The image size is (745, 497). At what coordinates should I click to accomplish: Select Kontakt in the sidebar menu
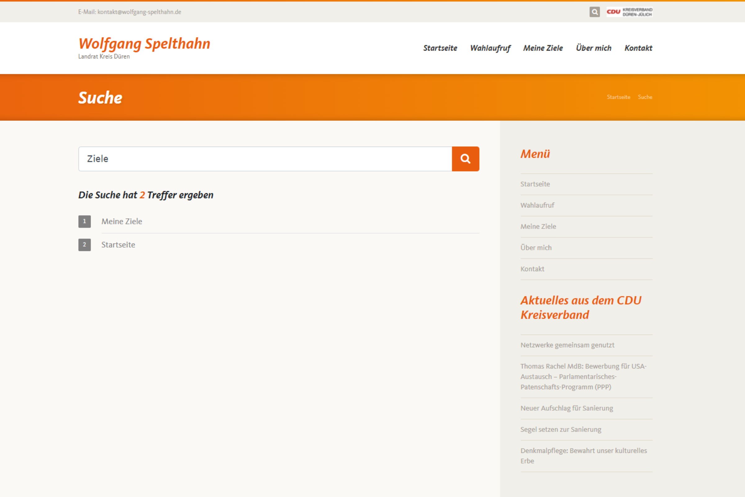532,269
